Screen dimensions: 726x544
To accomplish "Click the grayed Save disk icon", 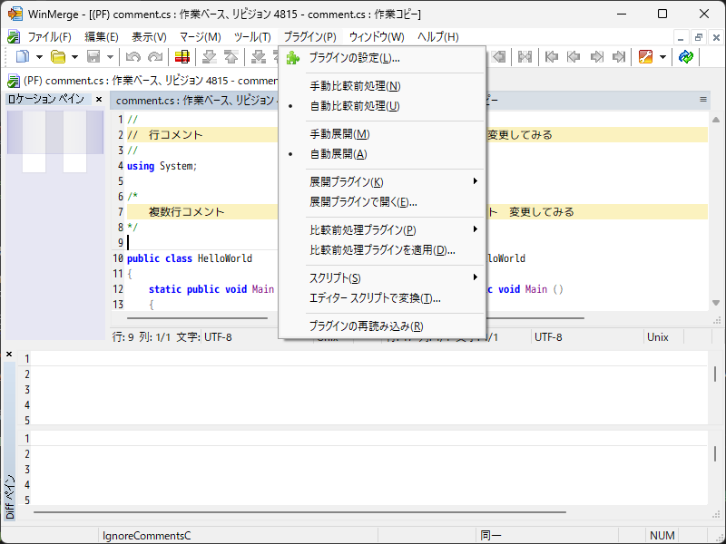I will point(93,57).
